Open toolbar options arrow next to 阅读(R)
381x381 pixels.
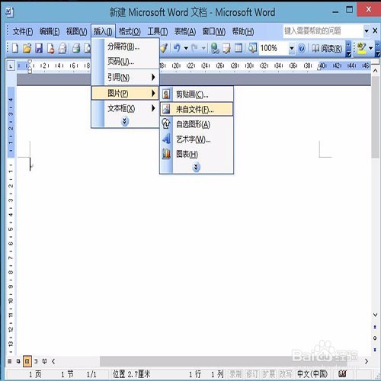[349, 48]
